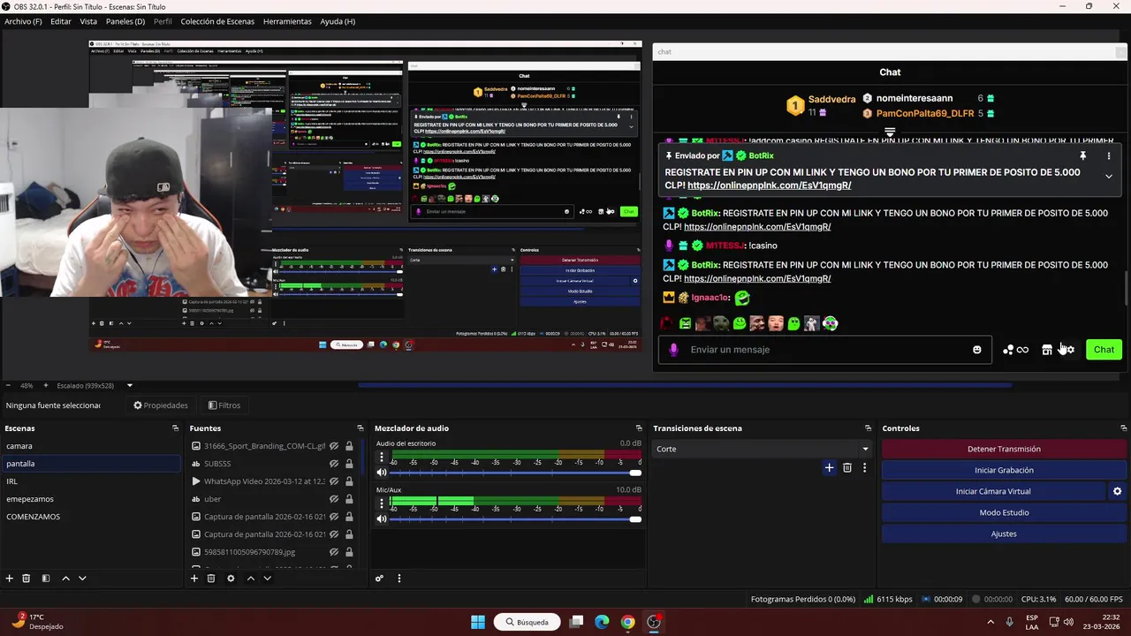Toggle visibility of 5985811005096790789.jpg source
Image resolution: width=1131 pixels, height=636 pixels.
pos(334,552)
